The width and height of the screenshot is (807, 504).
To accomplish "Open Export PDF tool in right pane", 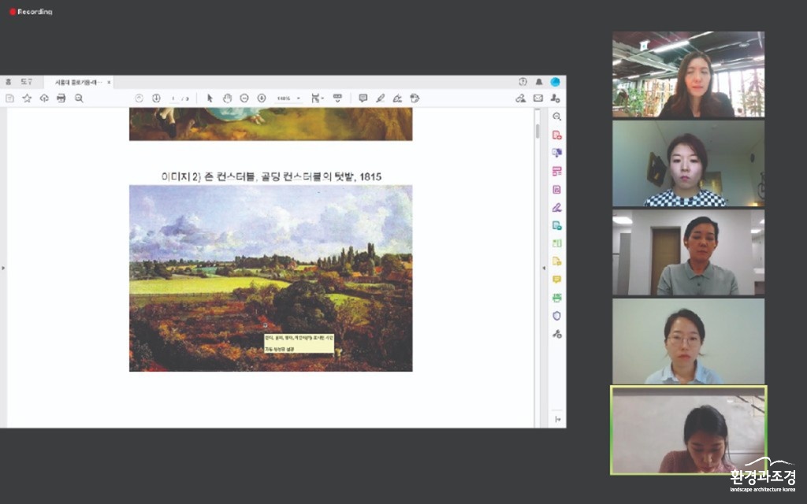I will pos(557,154).
